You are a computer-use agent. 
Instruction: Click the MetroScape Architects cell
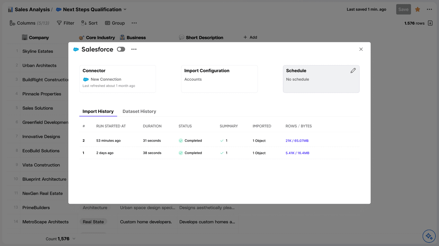tap(45, 222)
